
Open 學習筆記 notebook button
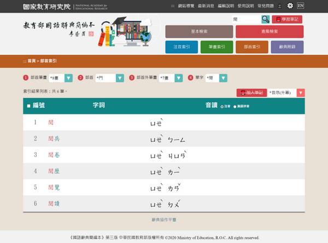click(x=287, y=19)
